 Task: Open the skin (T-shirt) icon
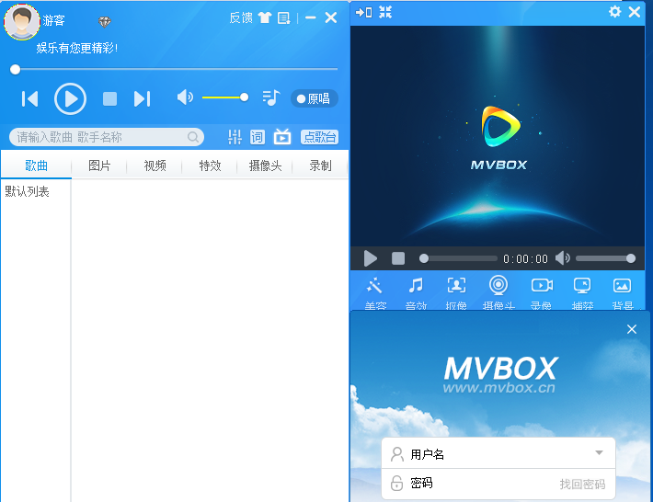pyautogui.click(x=265, y=17)
